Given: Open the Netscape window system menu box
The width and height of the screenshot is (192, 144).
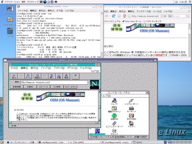Looking at the screenshot, I should tap(10, 65).
